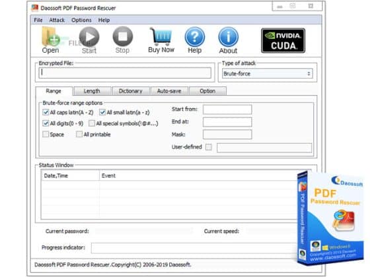Screen dimensions: 370x277
Task: Maximize the Daossoft window
Action: point(293,6)
